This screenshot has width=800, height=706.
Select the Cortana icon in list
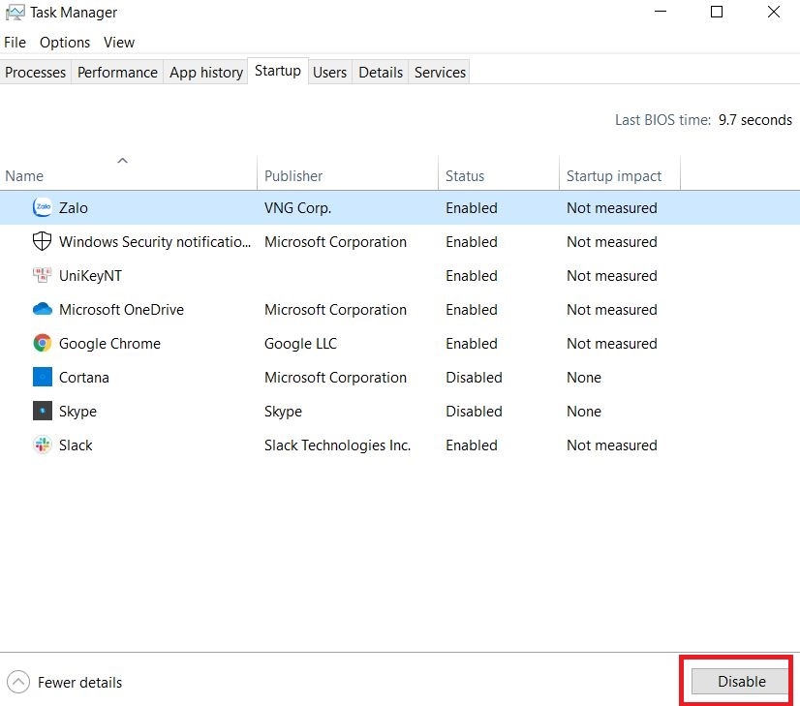tap(43, 378)
